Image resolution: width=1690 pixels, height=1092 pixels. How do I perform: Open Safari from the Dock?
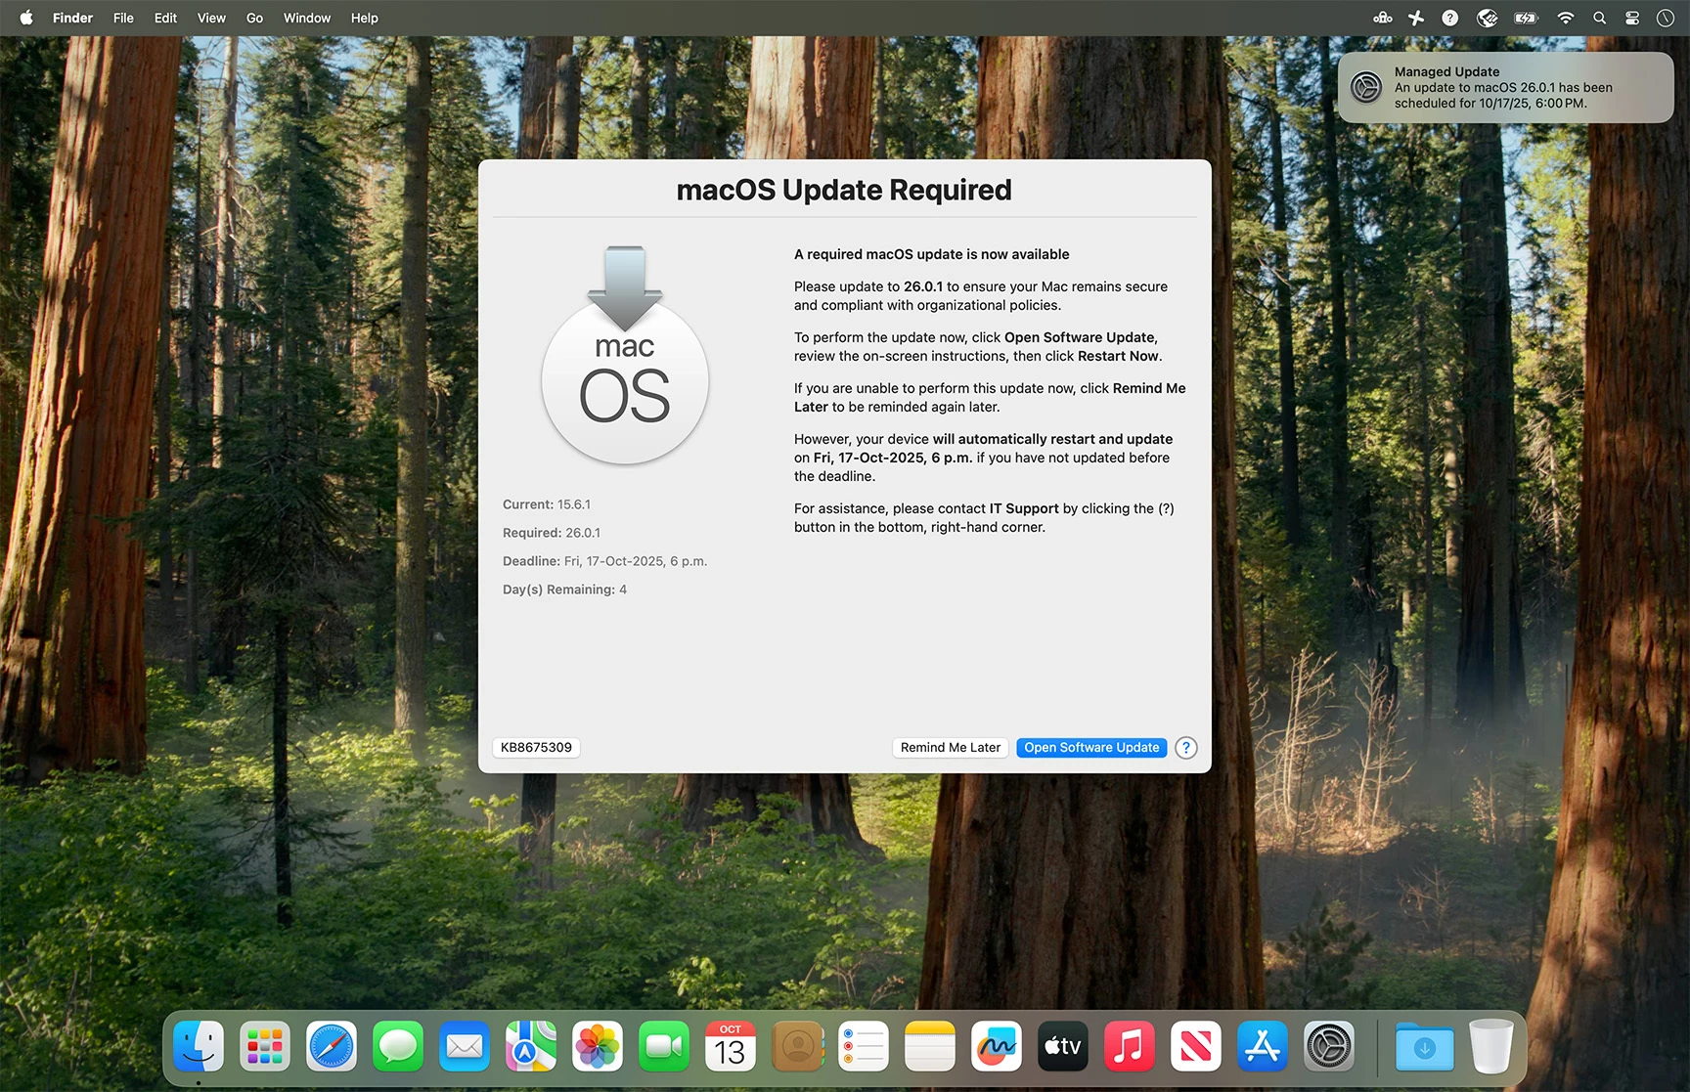pos(332,1047)
